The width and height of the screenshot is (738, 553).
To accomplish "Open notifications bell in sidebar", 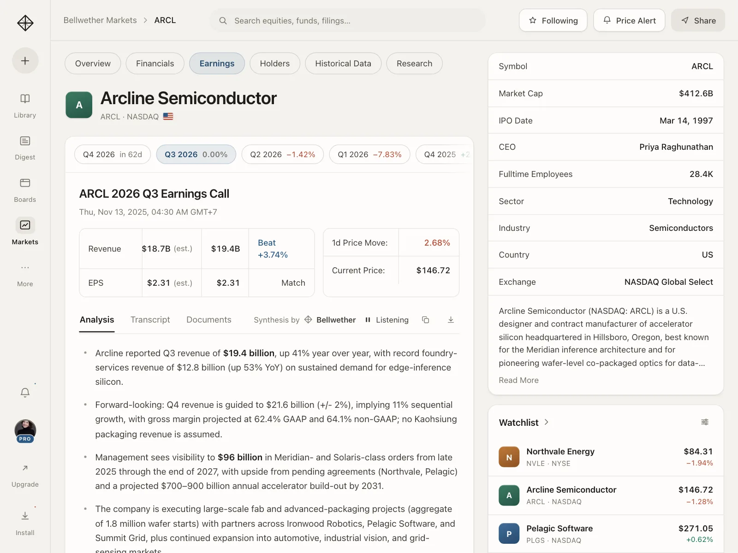I will 25,393.
